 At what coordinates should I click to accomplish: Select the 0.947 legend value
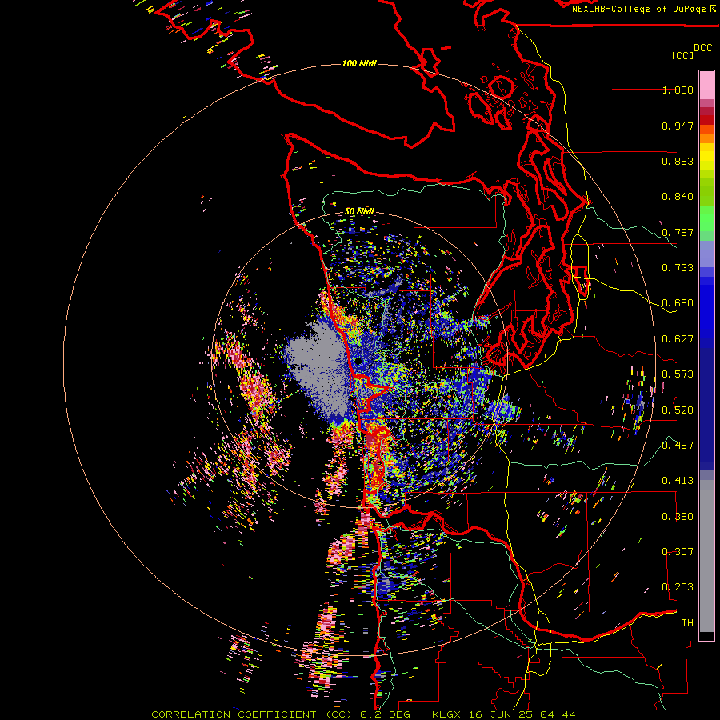pyautogui.click(x=678, y=126)
